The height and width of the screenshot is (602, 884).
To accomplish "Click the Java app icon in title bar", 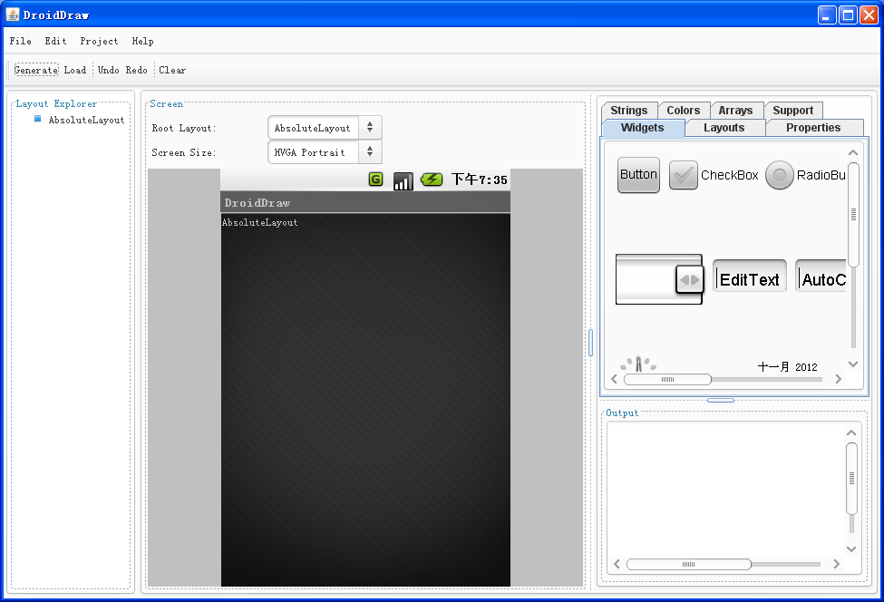I will tap(13, 15).
